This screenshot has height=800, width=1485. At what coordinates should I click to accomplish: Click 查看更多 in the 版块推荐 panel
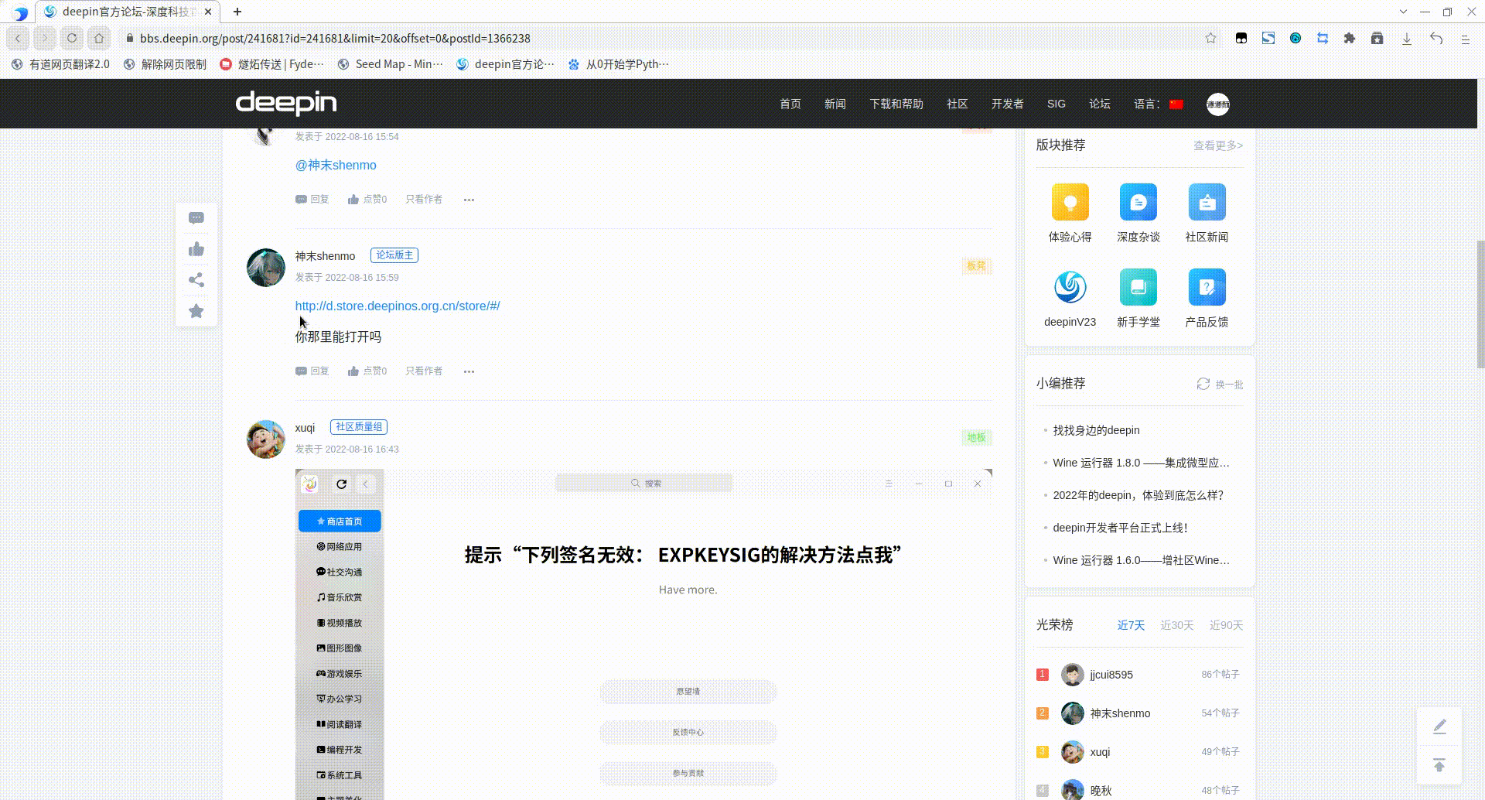[1216, 145]
